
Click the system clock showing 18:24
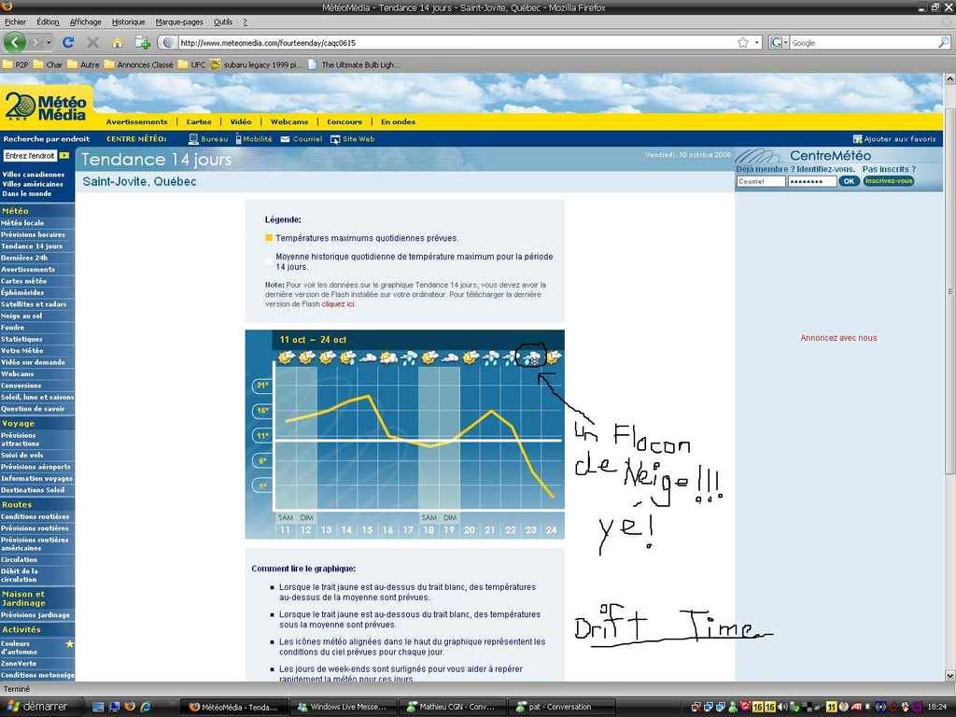[x=936, y=707]
